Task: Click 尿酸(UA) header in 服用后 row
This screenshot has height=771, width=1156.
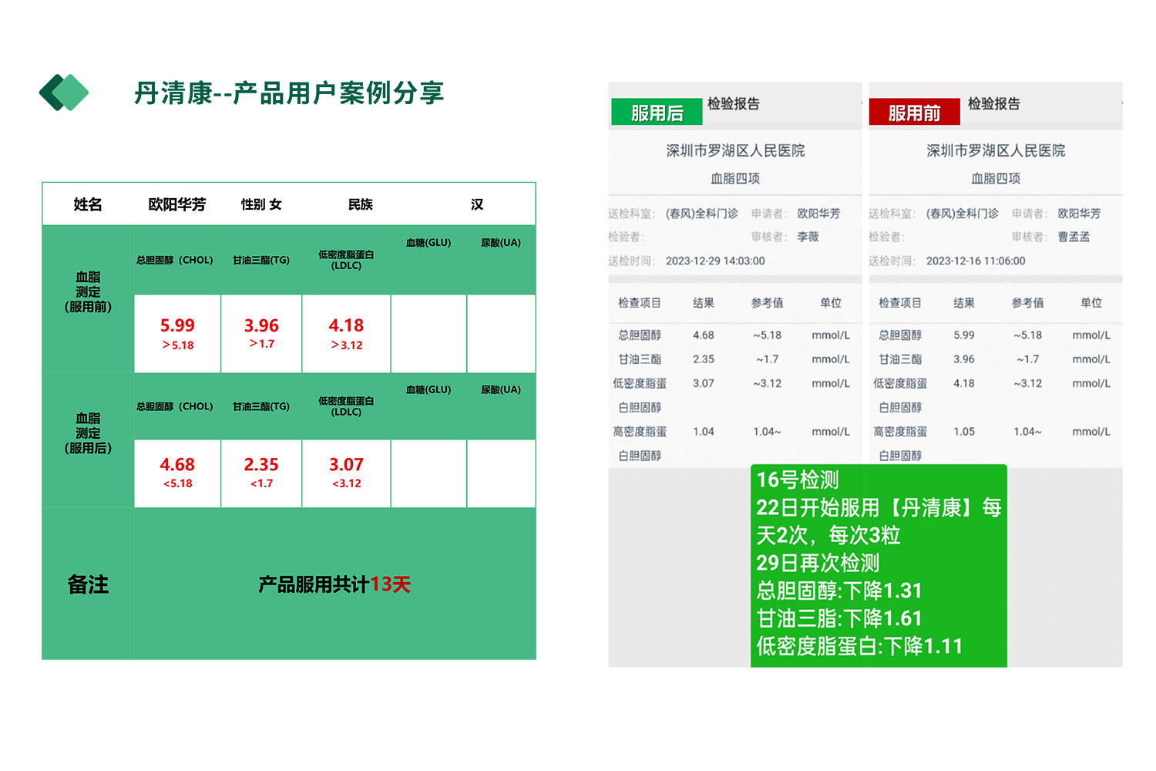Action: 501,389
